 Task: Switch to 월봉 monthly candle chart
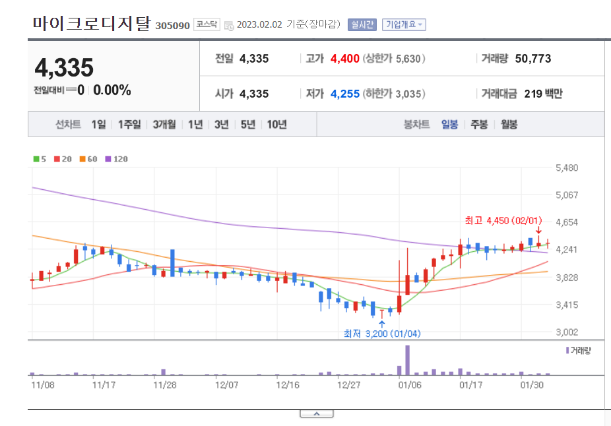509,125
